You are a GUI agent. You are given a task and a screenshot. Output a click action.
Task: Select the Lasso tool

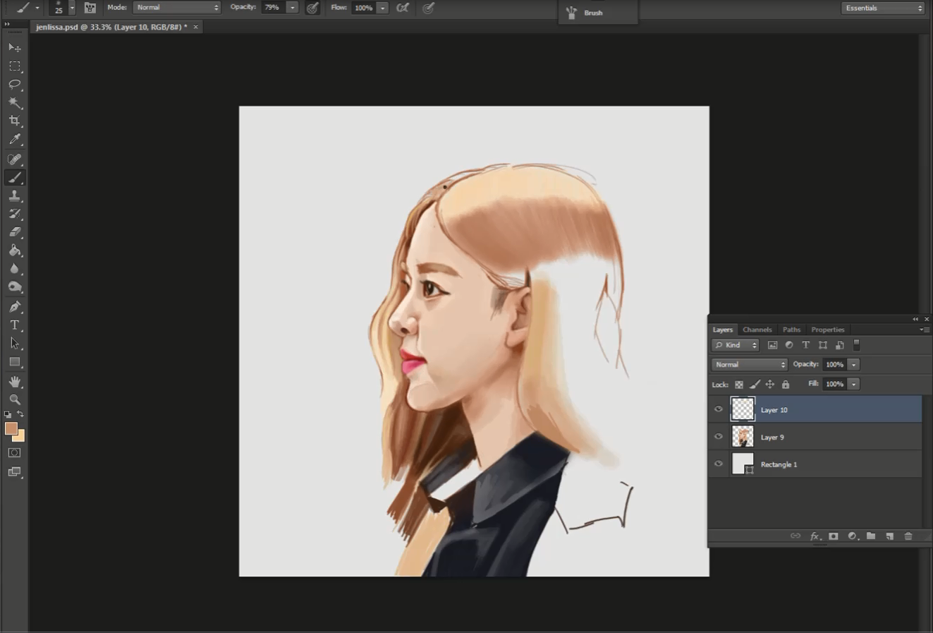15,85
